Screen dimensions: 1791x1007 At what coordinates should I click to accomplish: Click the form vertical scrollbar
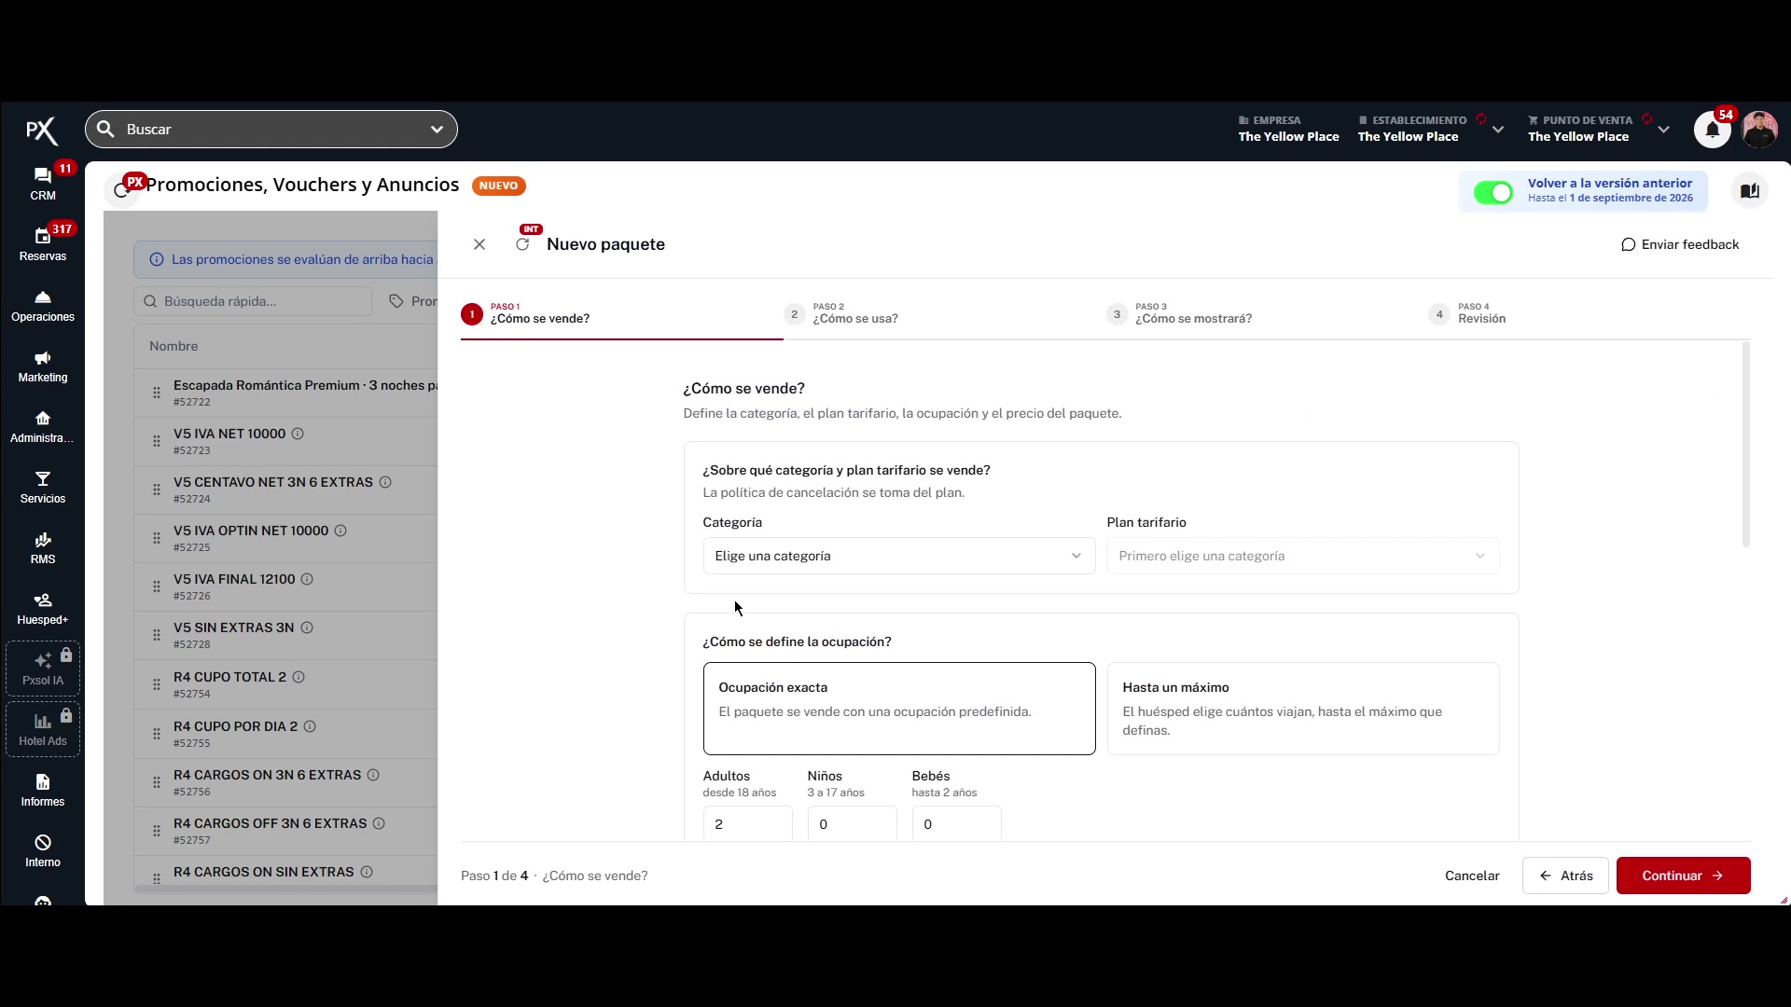coord(1745,444)
